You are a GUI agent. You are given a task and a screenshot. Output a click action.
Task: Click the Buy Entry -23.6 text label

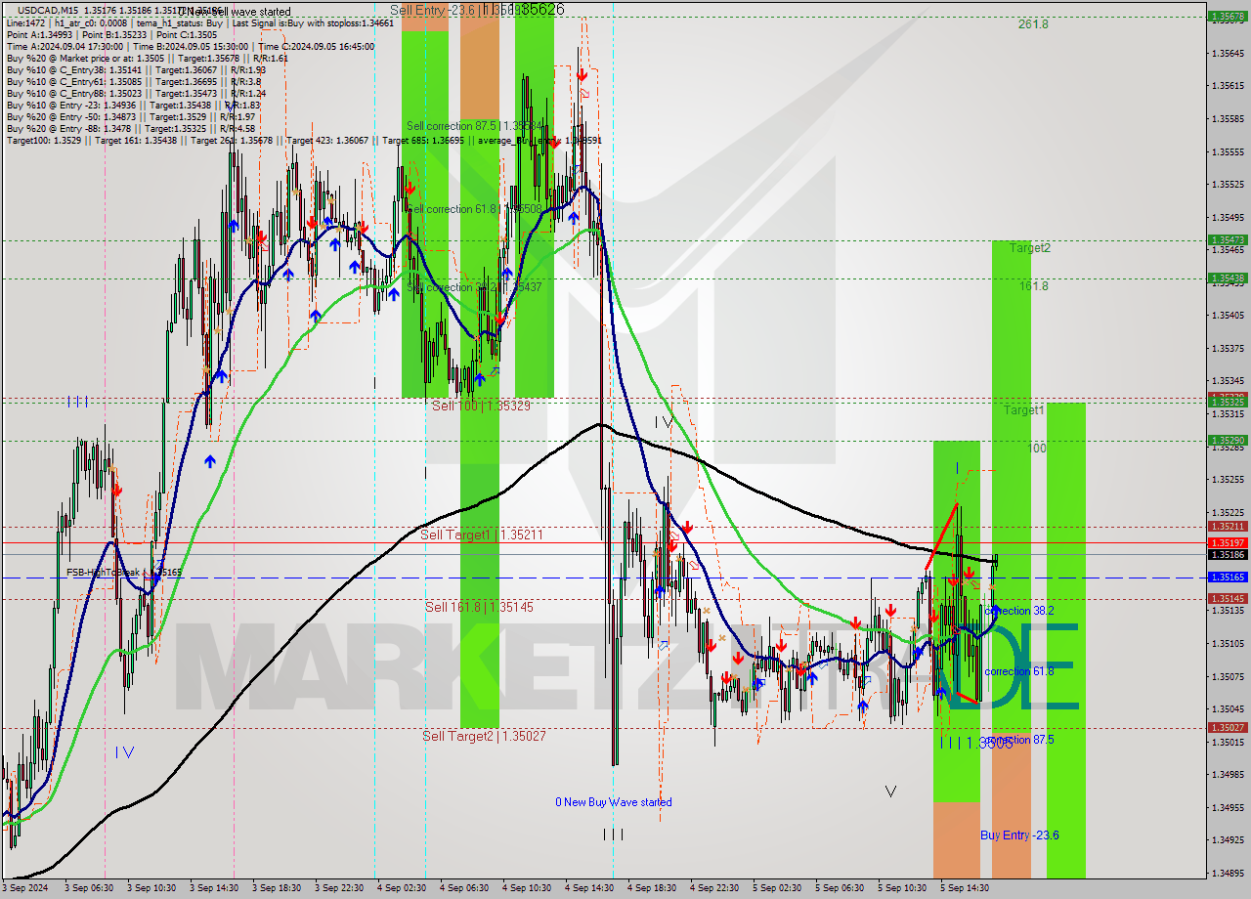coord(1020,835)
